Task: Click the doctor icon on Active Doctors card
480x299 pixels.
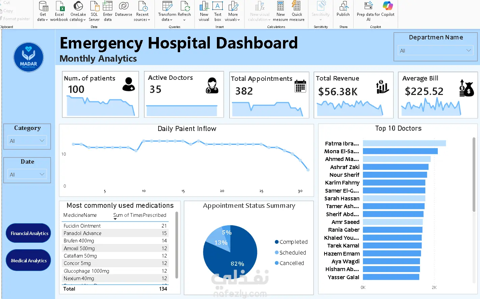Action: point(212,86)
